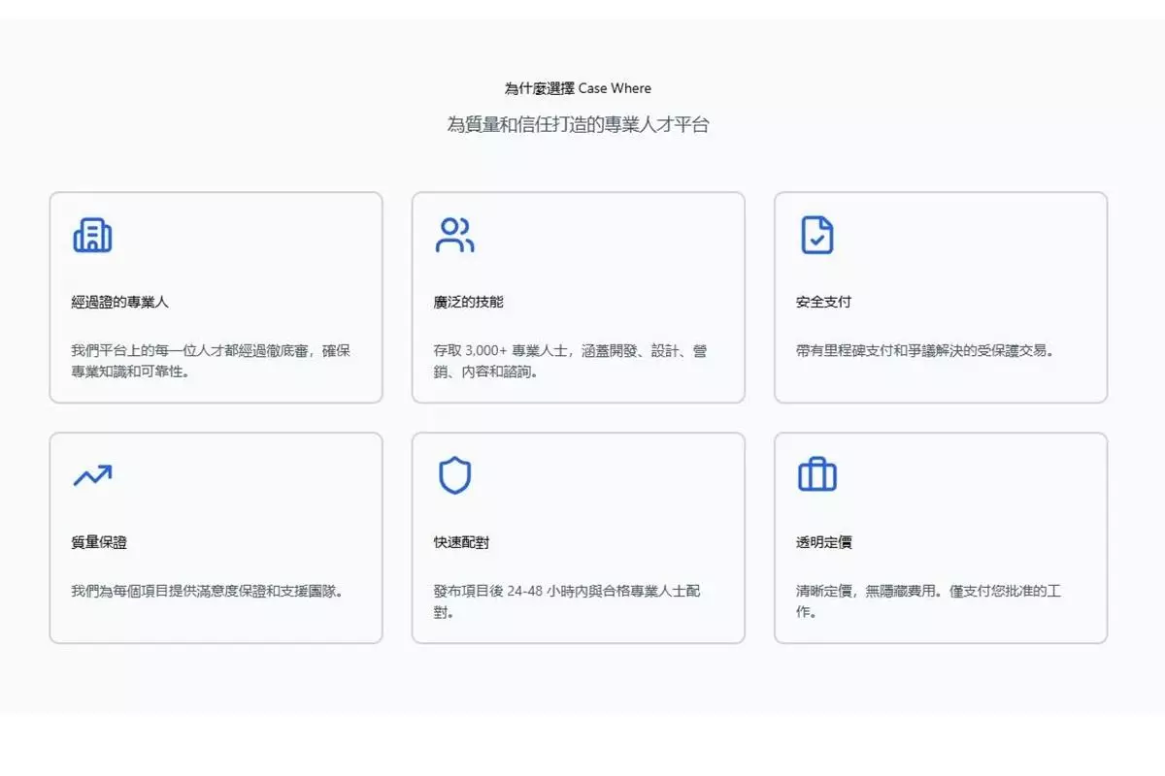Click the 滿意度保證 description text
The height and width of the screenshot is (776, 1165).
point(206,591)
